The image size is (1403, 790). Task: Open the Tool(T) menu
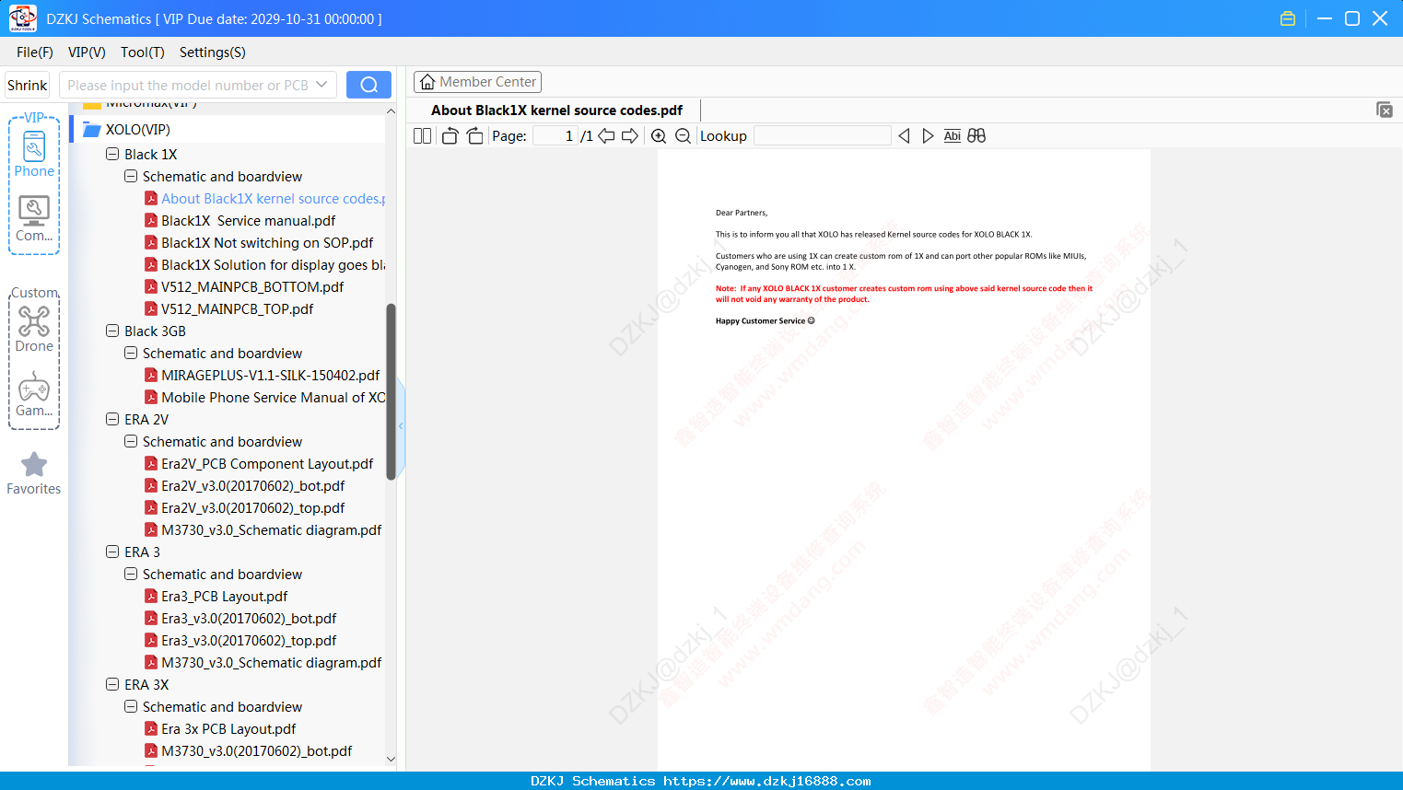tap(143, 52)
